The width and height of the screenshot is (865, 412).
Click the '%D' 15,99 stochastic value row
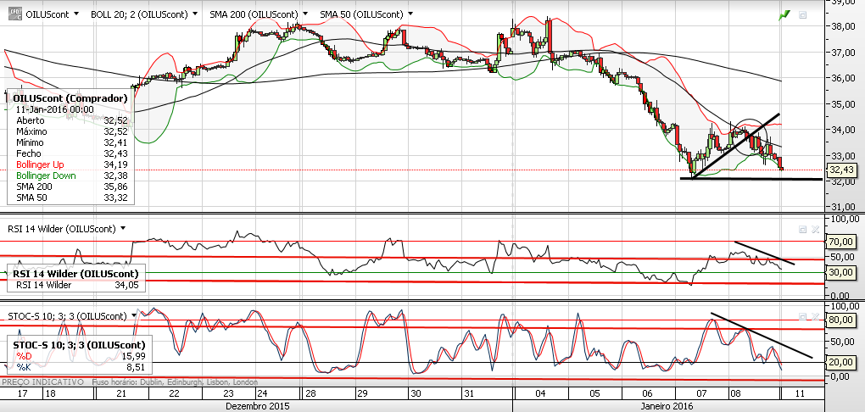(81, 356)
